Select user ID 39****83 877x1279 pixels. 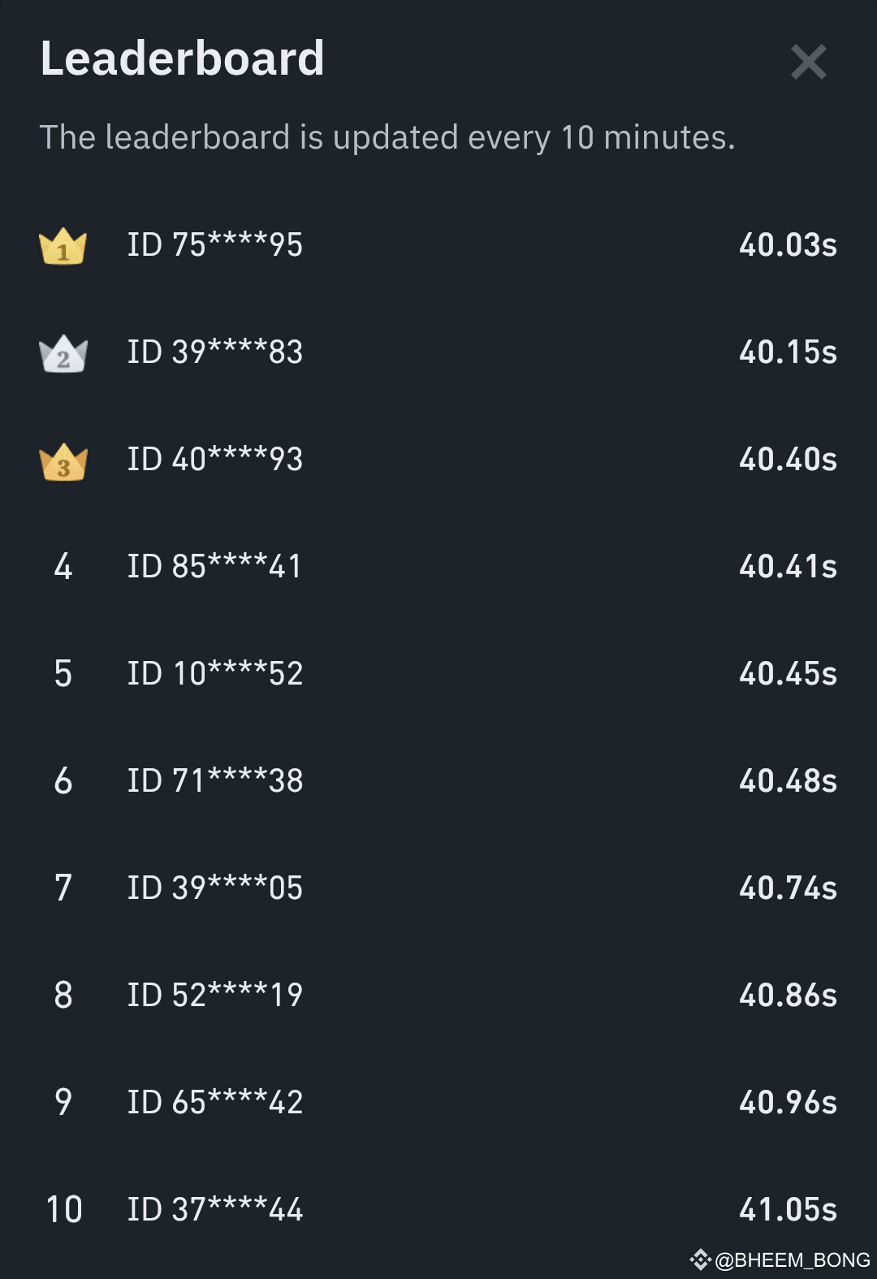pyautogui.click(x=215, y=352)
